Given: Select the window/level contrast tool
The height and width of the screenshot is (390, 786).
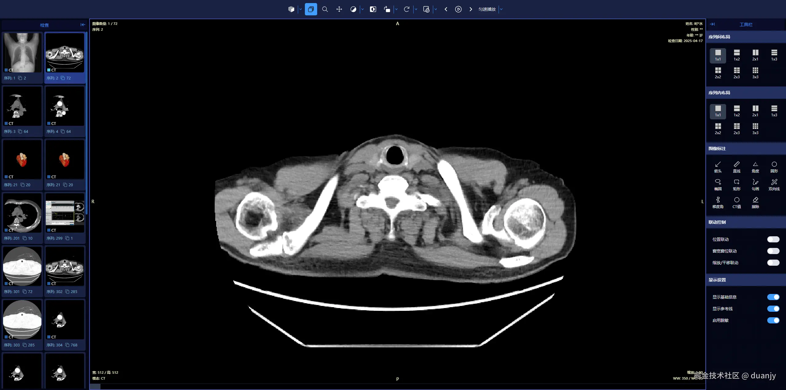Looking at the screenshot, I should pos(353,9).
